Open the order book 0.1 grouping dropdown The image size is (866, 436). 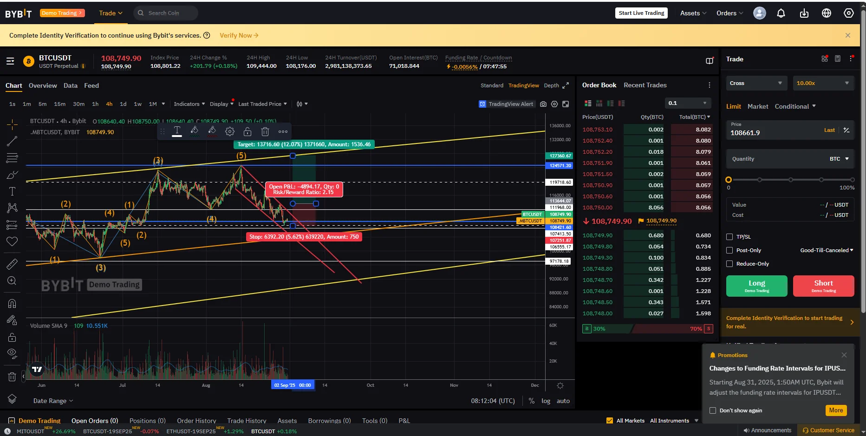tap(688, 103)
